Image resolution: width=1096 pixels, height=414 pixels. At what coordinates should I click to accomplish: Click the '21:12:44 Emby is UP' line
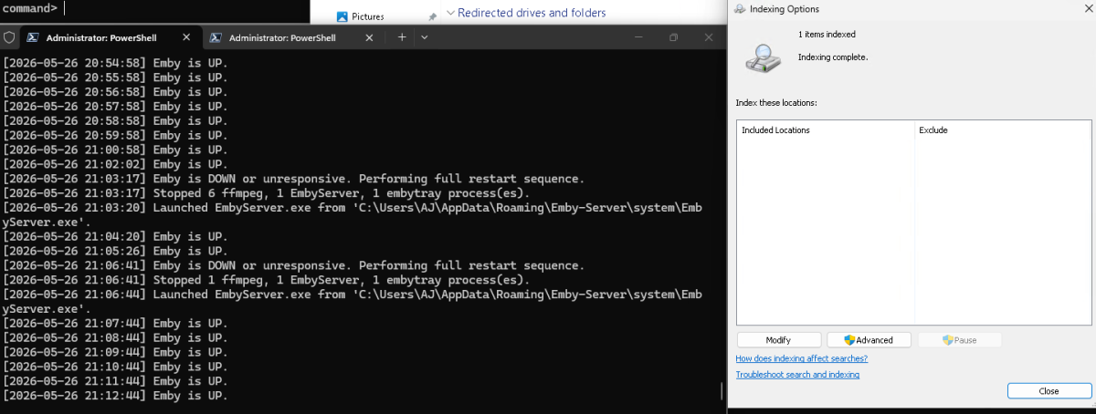point(115,396)
